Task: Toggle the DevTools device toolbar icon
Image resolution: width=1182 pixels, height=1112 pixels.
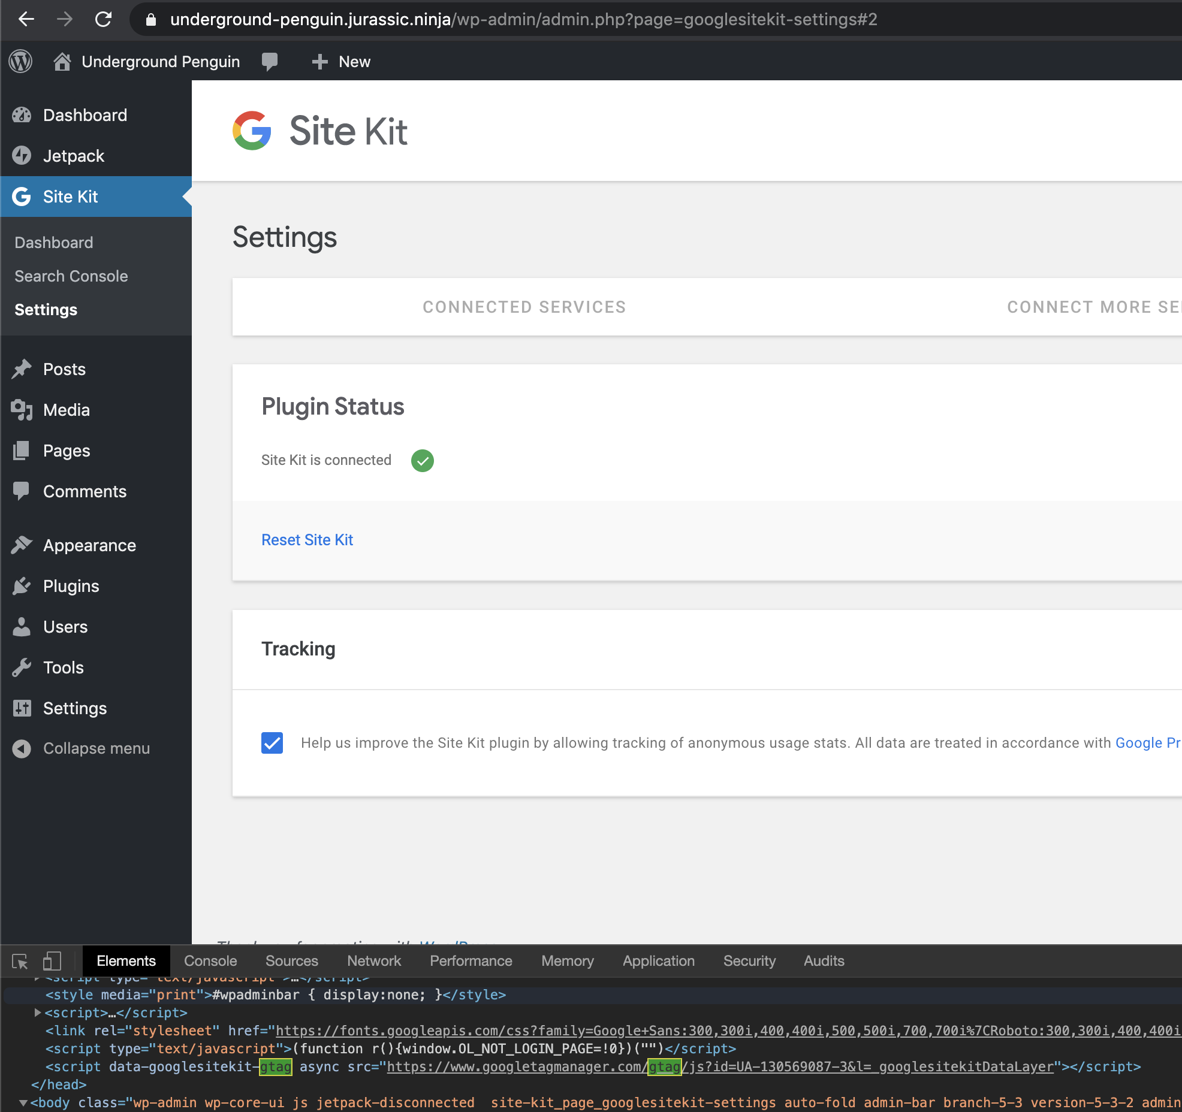Action: click(52, 962)
